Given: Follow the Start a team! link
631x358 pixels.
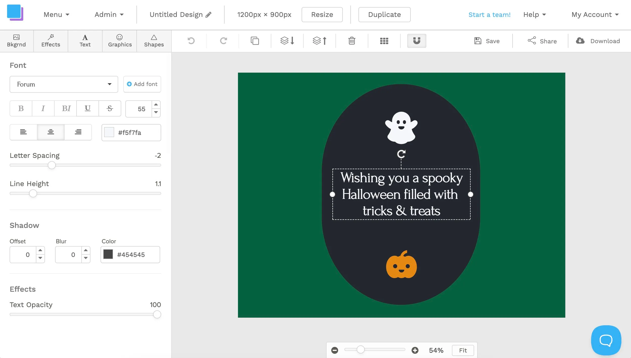Looking at the screenshot, I should point(489,15).
